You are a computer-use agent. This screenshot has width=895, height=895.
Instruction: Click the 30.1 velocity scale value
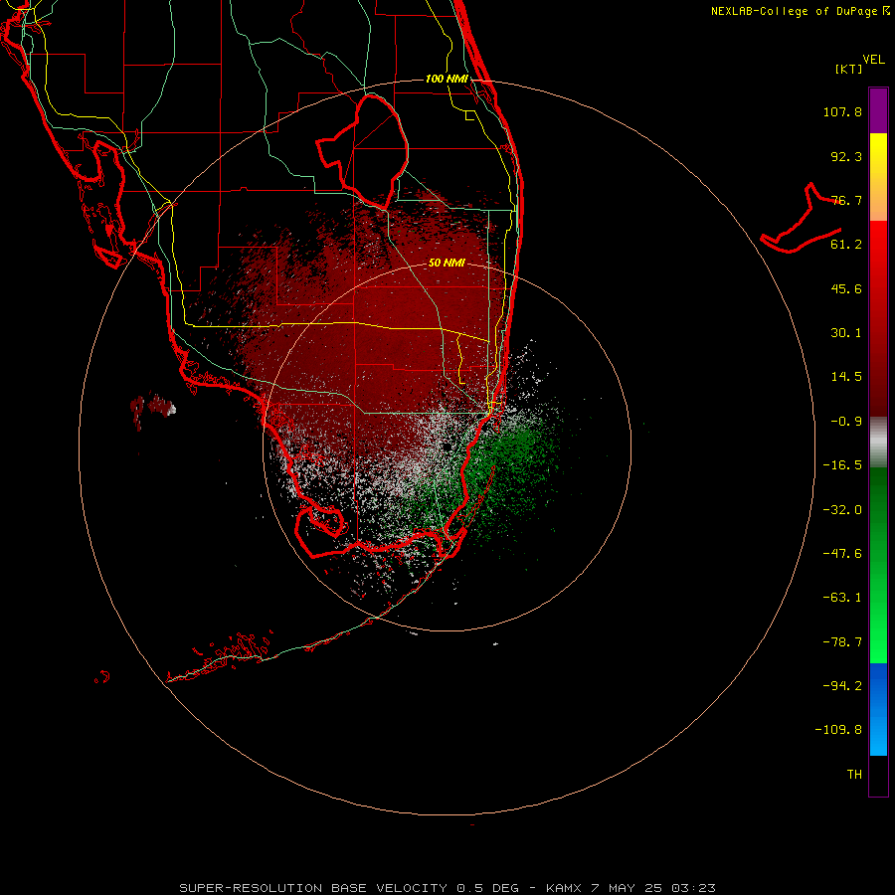(846, 333)
